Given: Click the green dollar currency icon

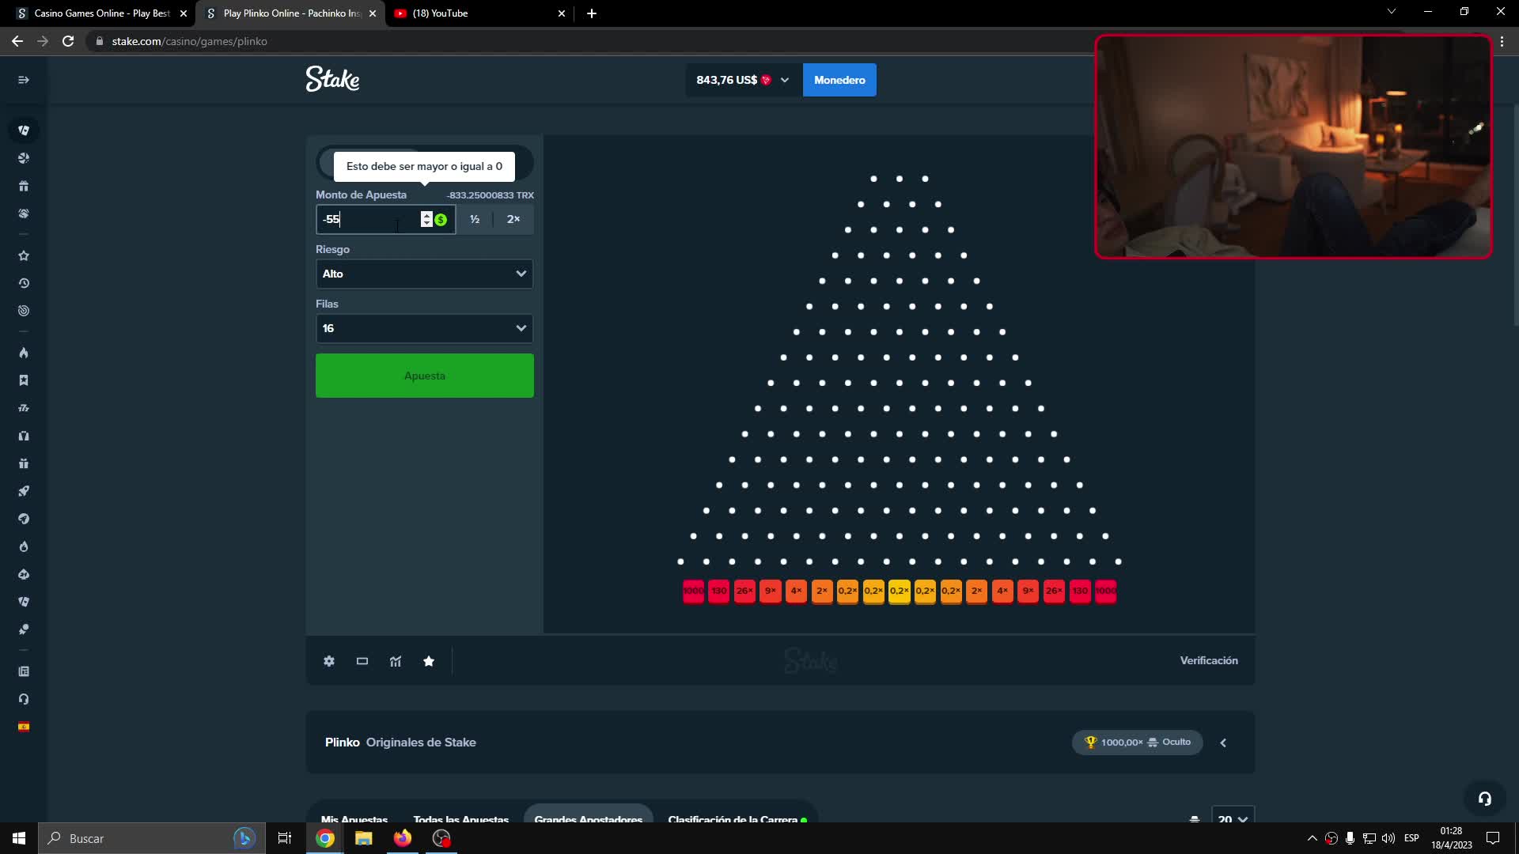Looking at the screenshot, I should tap(441, 220).
